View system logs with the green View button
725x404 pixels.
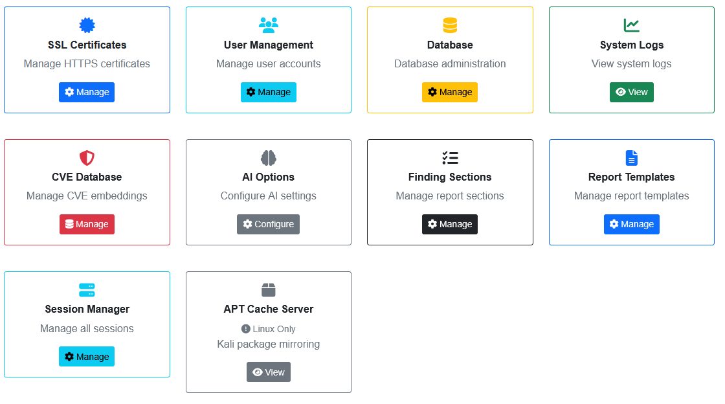[x=631, y=92]
